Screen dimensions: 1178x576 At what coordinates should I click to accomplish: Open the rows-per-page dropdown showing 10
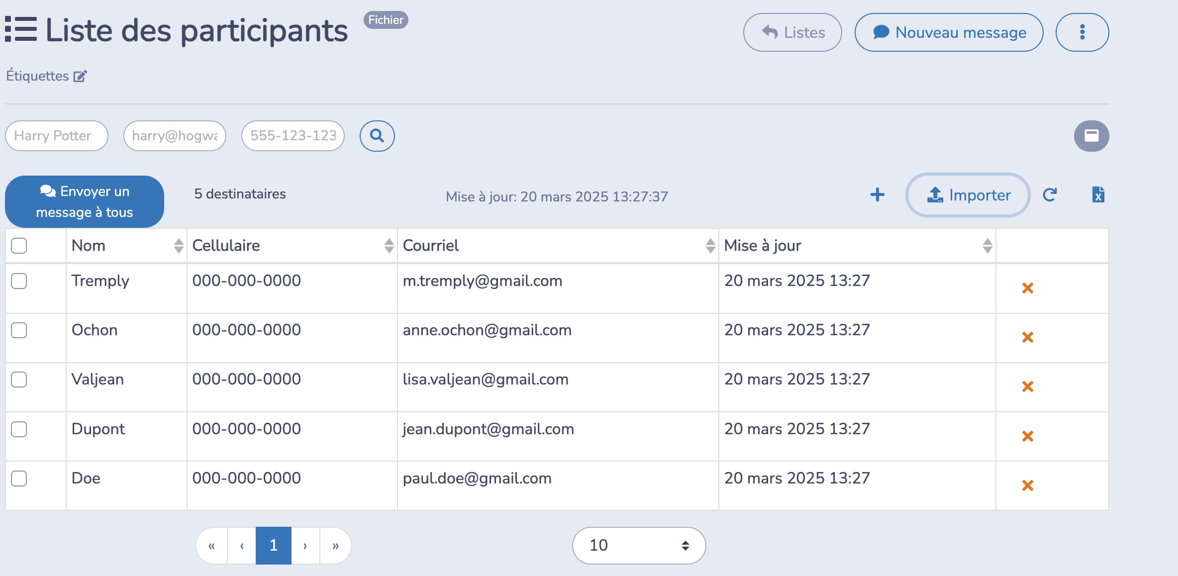point(639,546)
